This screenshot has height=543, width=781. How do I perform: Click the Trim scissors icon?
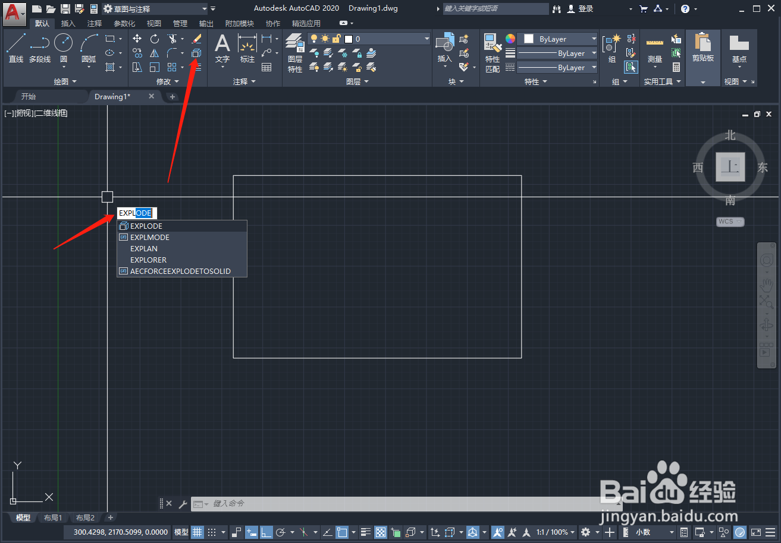pos(172,39)
